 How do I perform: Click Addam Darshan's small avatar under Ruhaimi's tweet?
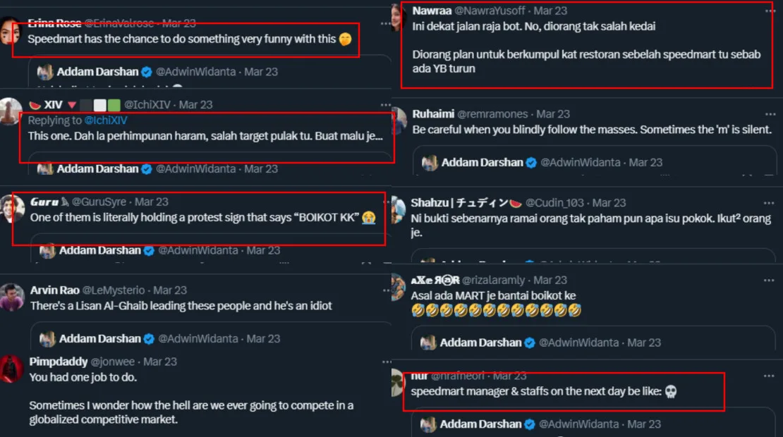[430, 163]
